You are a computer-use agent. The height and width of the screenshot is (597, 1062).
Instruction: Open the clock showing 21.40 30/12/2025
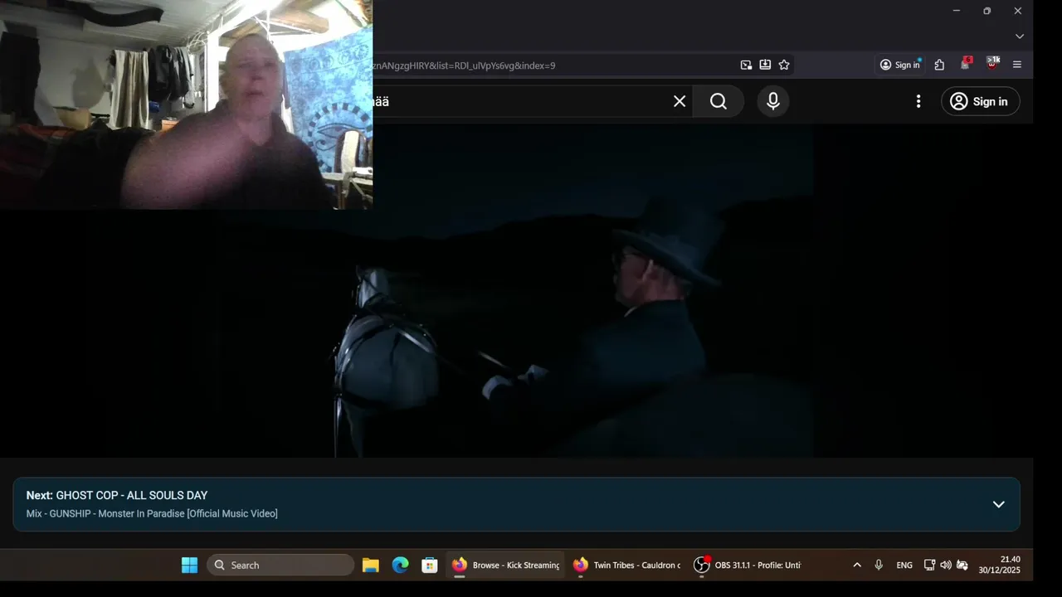pos(999,565)
